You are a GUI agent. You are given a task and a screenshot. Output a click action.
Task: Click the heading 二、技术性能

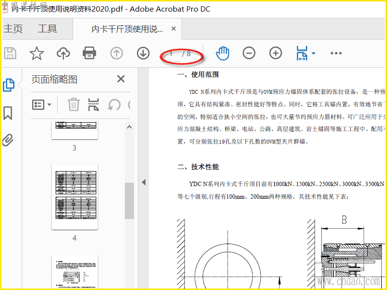pos(198,167)
